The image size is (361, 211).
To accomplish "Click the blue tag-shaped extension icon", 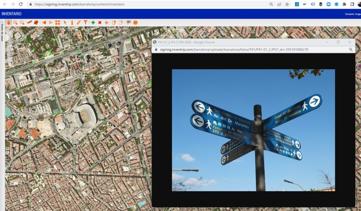I will 313,4.
